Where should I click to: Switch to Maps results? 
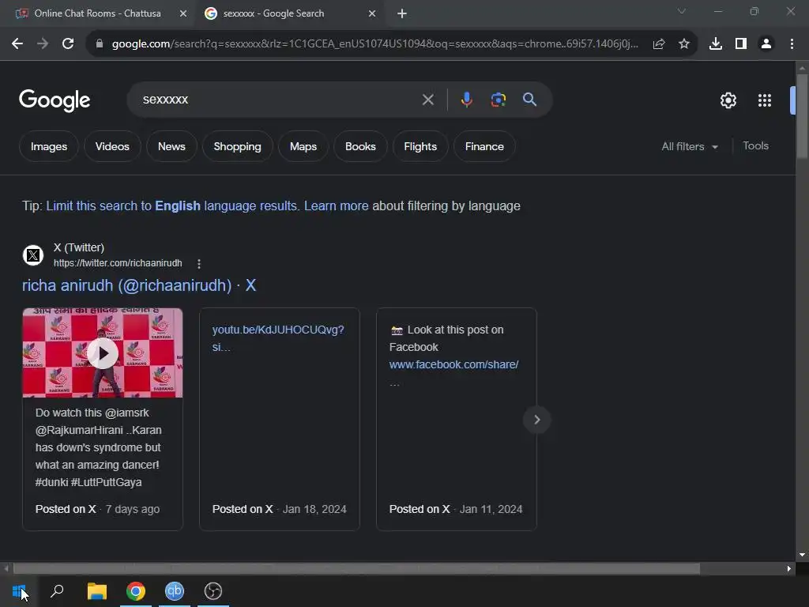[303, 146]
